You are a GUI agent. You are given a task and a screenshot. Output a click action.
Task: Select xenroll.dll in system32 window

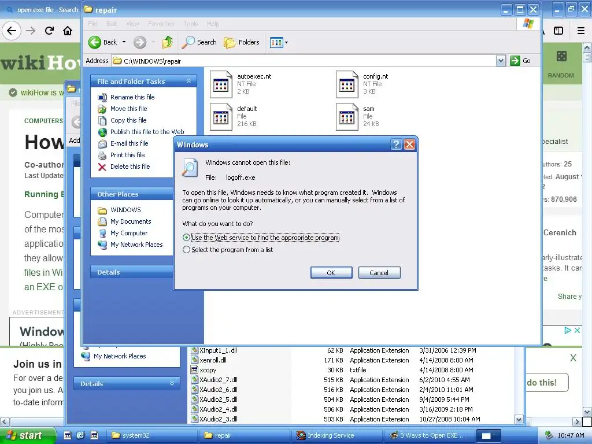tap(213, 360)
